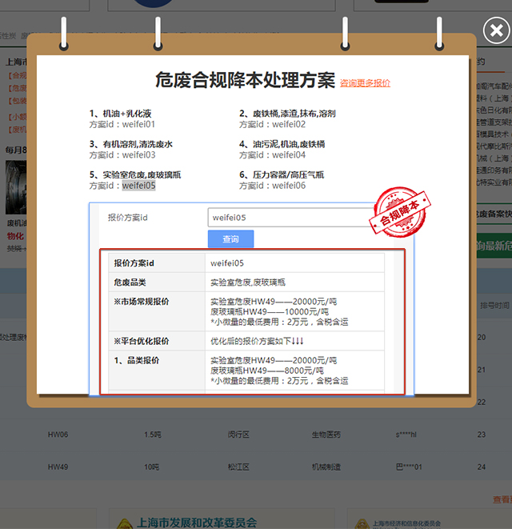The image size is (512, 529).
Task: Select plan 5 实验室危废,废玻璃瓶
Action: point(135,174)
